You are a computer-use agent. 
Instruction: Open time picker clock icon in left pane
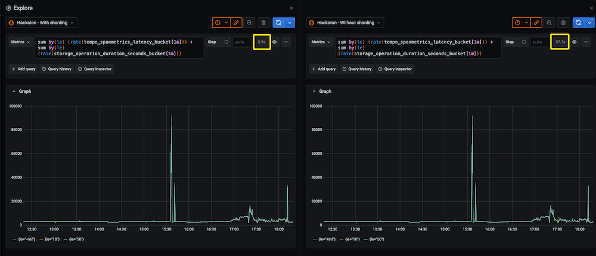(x=218, y=23)
